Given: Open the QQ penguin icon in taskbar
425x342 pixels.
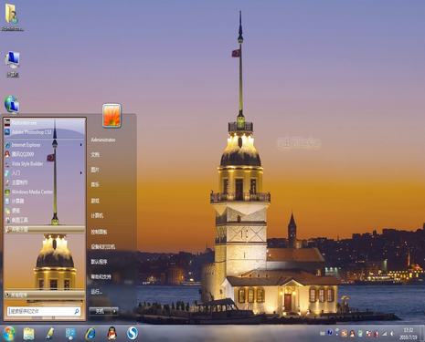Looking at the screenshot, I should tap(112, 334).
